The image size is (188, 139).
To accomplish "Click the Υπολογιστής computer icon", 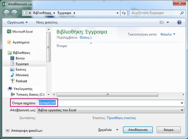I will pos(10,89).
